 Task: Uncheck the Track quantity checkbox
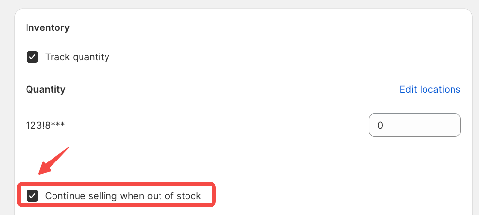click(x=32, y=57)
